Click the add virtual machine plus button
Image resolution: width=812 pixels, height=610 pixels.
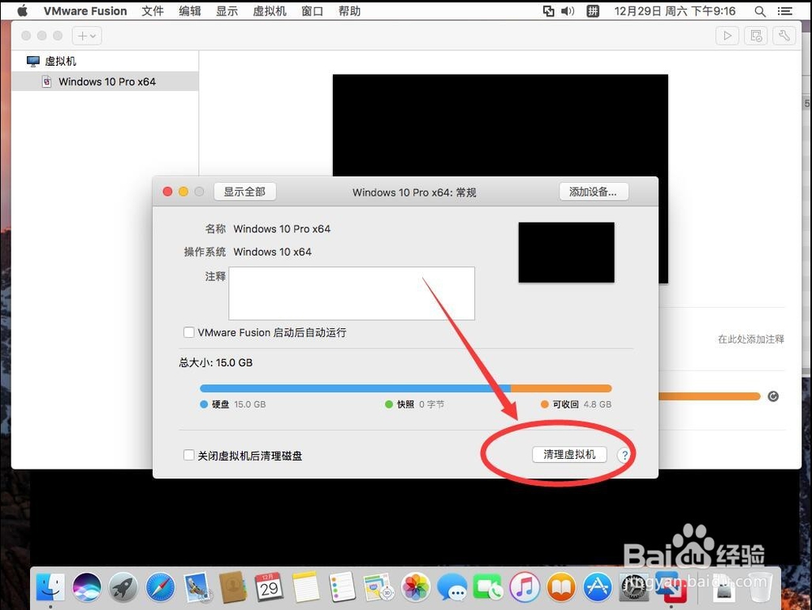[x=87, y=36]
